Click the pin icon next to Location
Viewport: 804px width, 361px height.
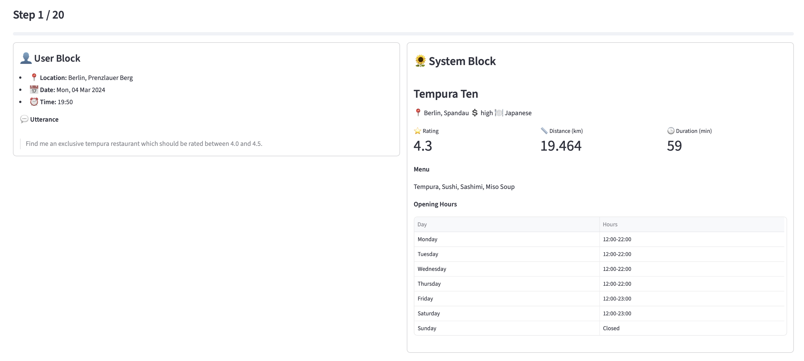[x=34, y=77]
